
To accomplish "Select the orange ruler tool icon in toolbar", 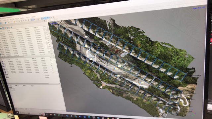I will [x=14, y=22].
